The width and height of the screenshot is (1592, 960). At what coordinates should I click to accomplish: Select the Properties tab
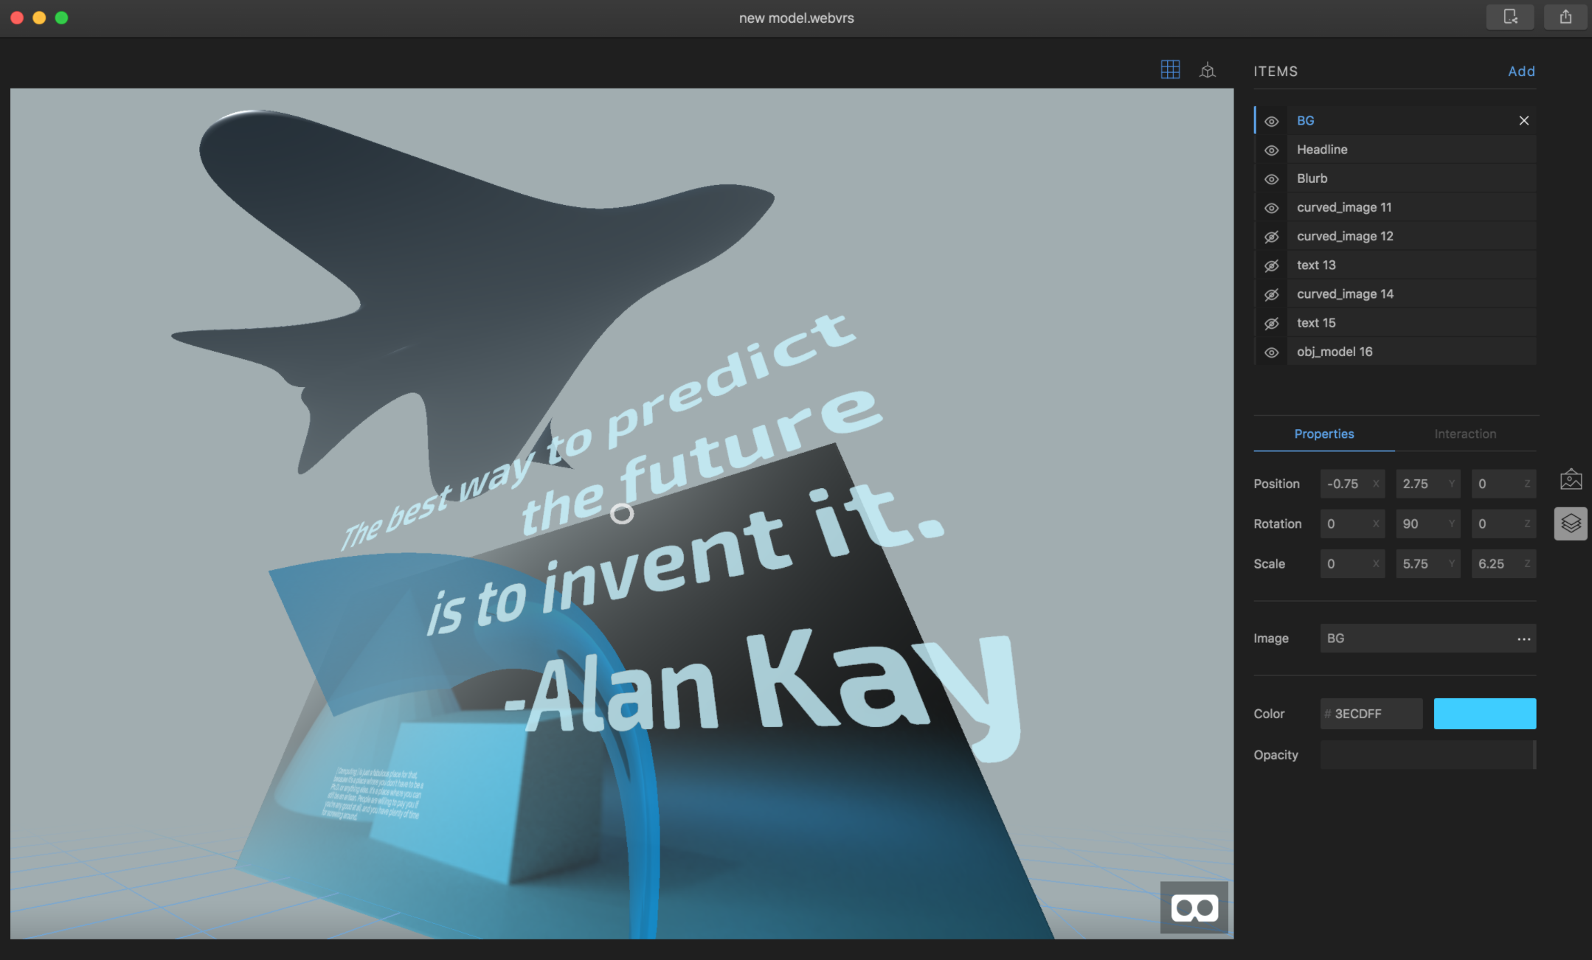pyautogui.click(x=1323, y=434)
